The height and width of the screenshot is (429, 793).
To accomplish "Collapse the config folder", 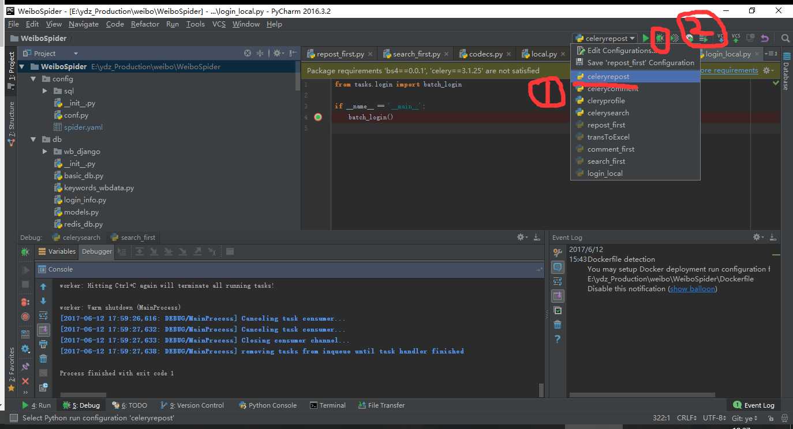I will tap(33, 79).
